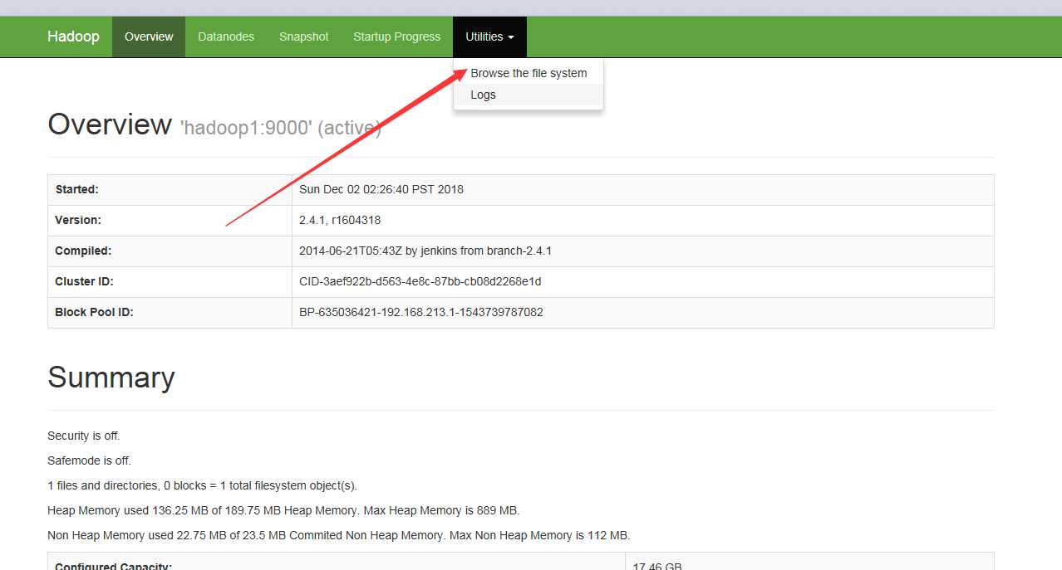Click the Started: row label

[76, 189]
